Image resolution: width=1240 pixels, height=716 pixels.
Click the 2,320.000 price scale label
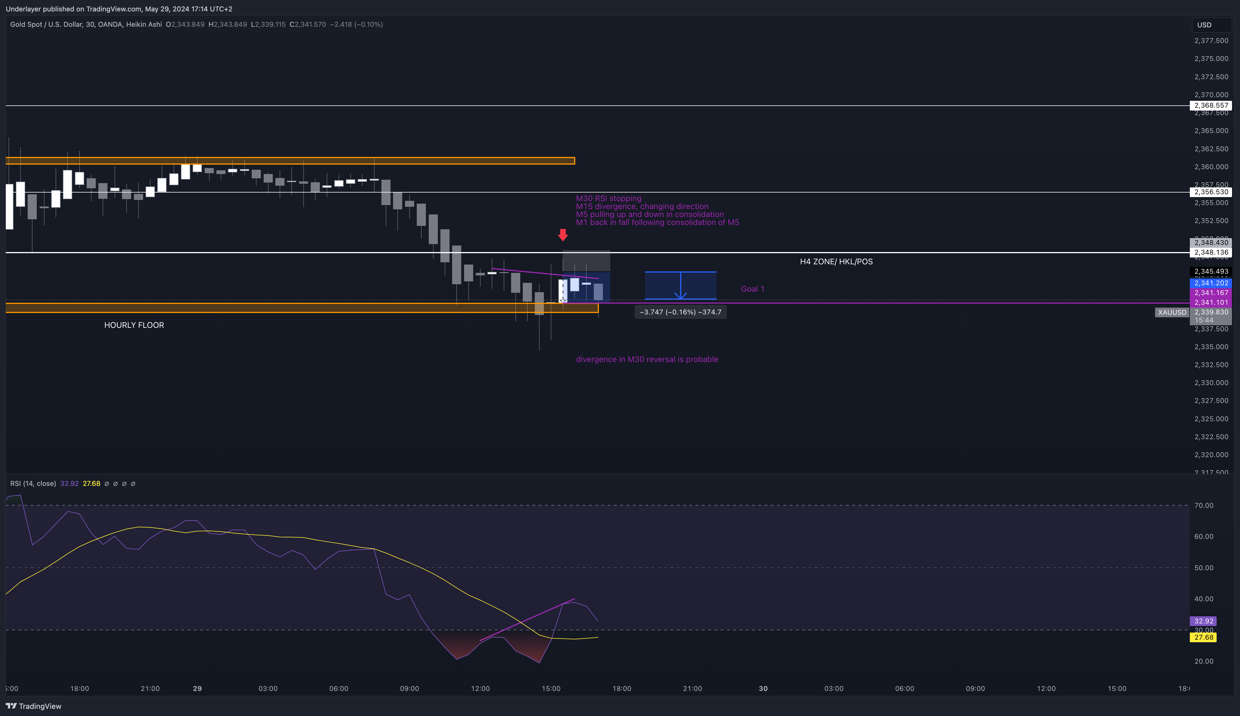tap(1211, 455)
